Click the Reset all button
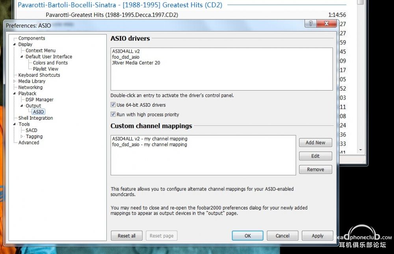This screenshot has height=254, width=394. click(x=126, y=235)
